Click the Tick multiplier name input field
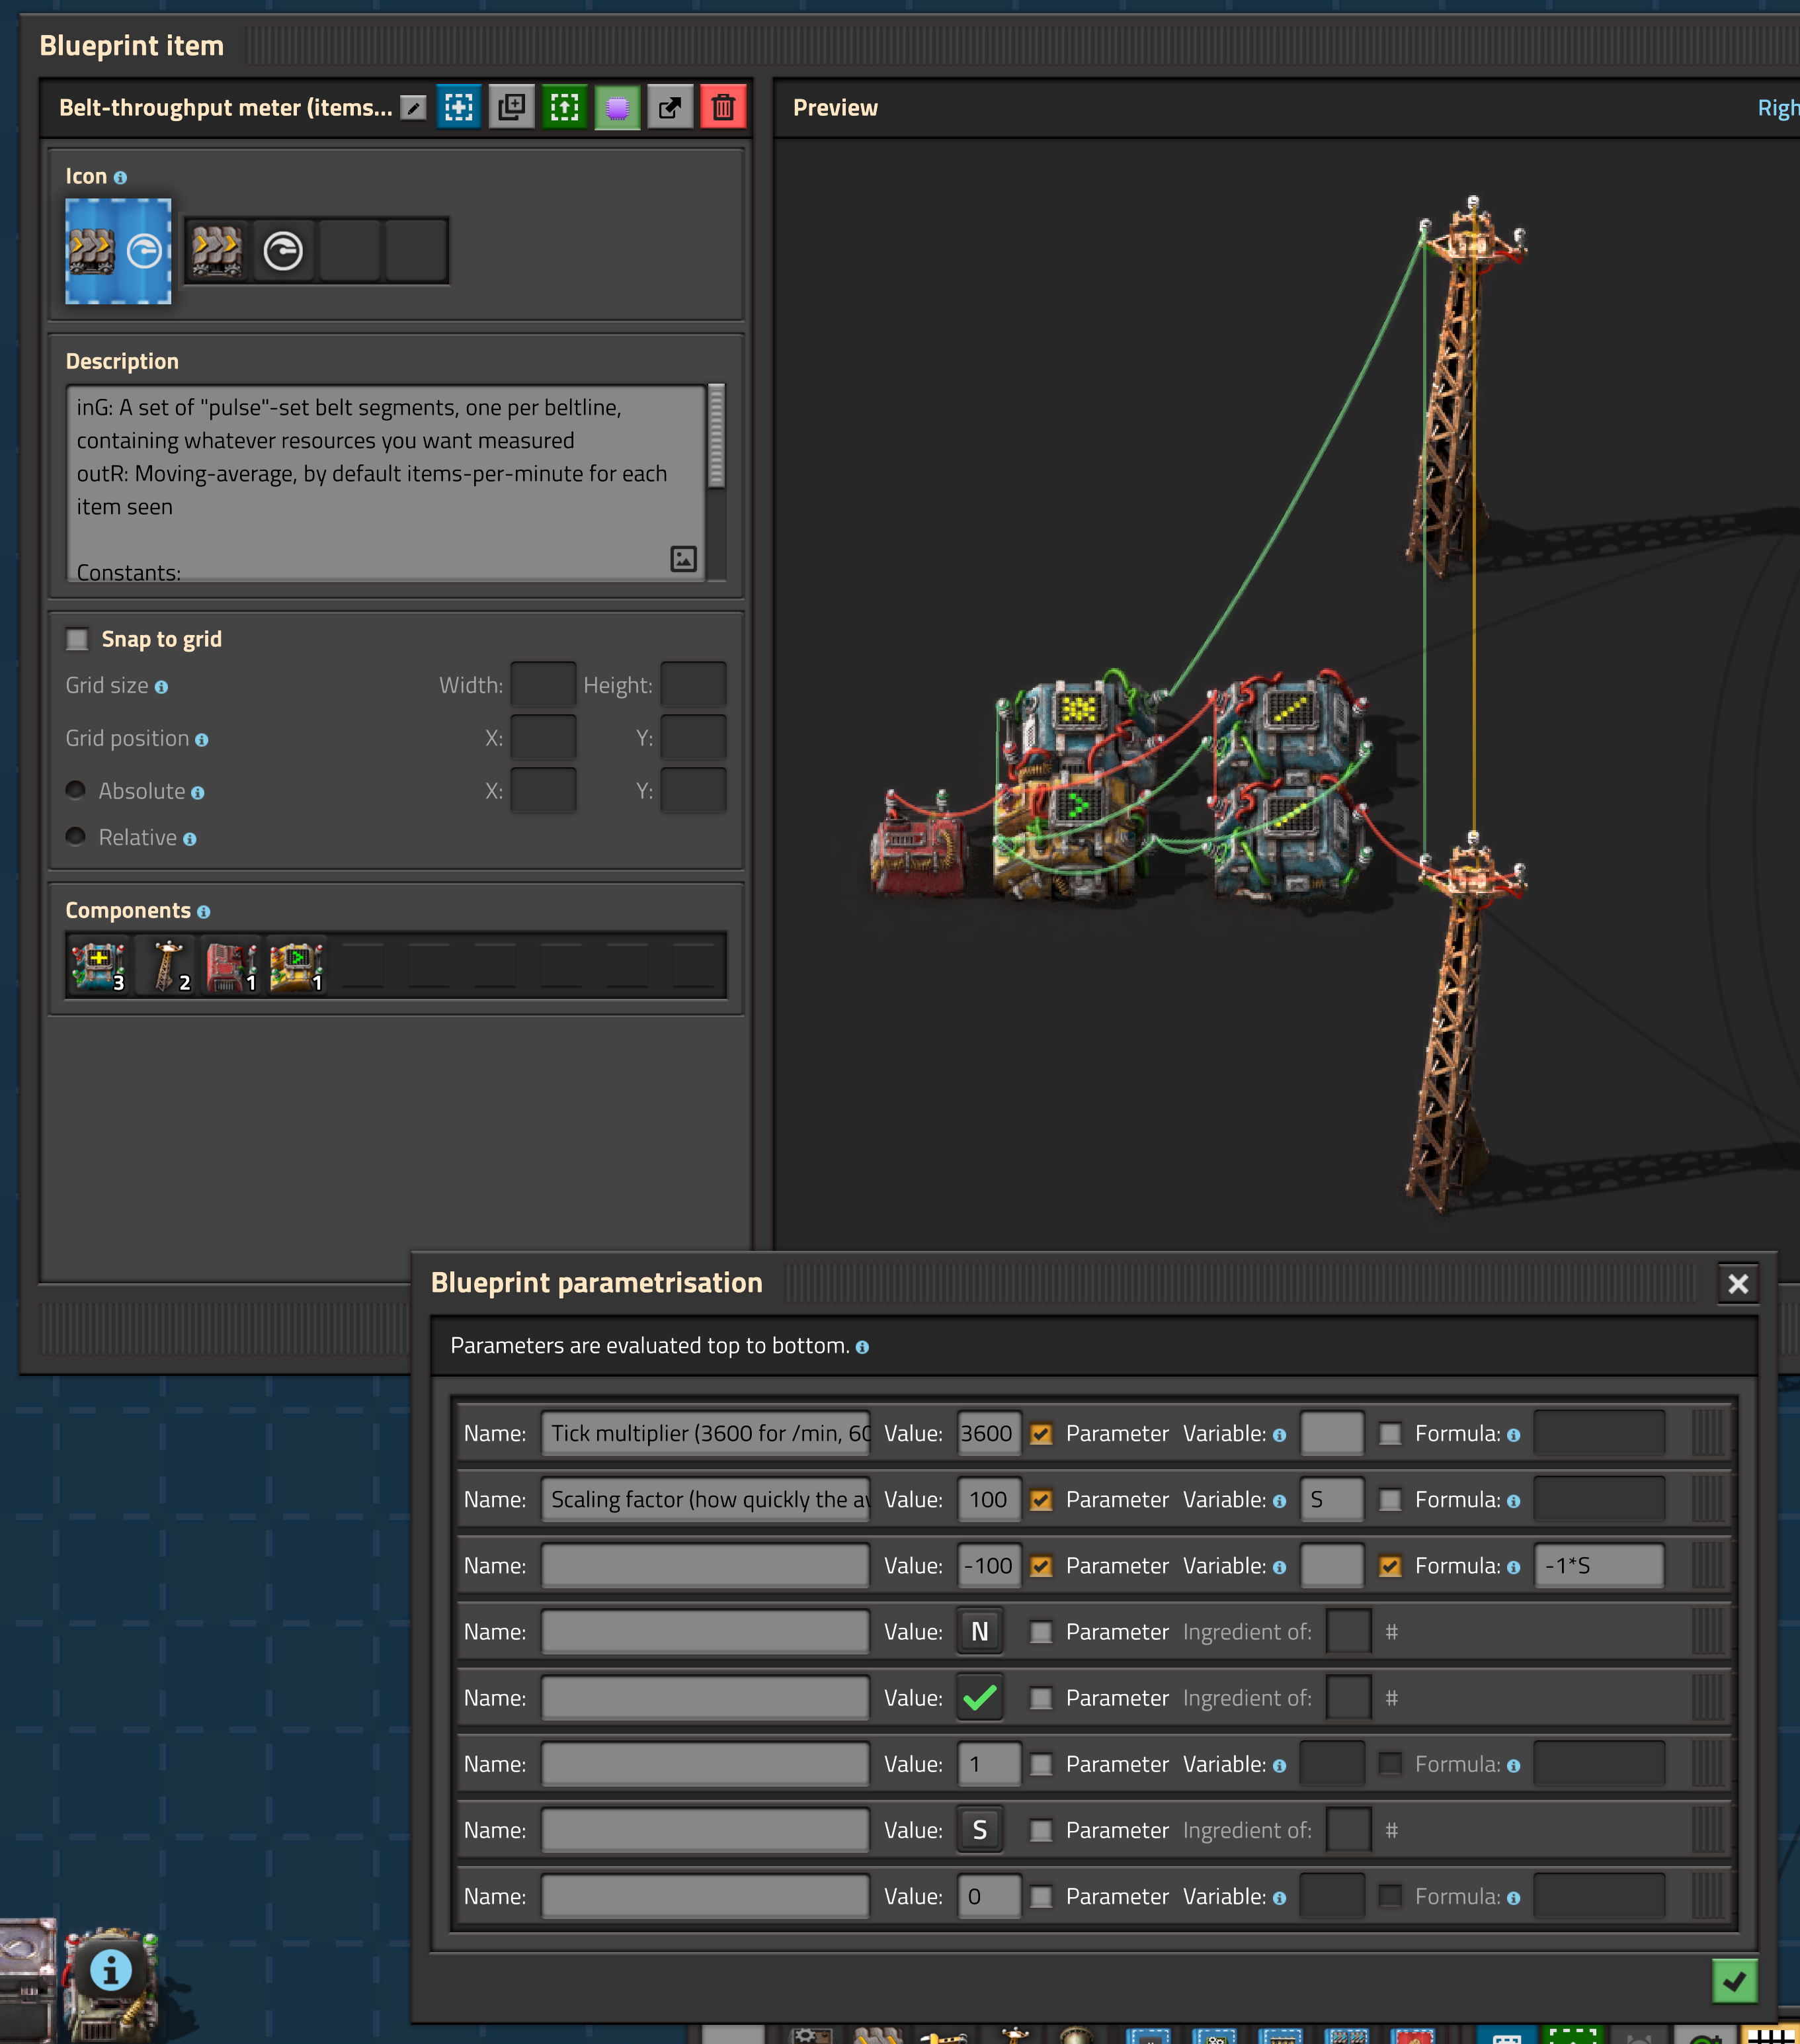This screenshot has height=2044, width=1800. point(705,1434)
